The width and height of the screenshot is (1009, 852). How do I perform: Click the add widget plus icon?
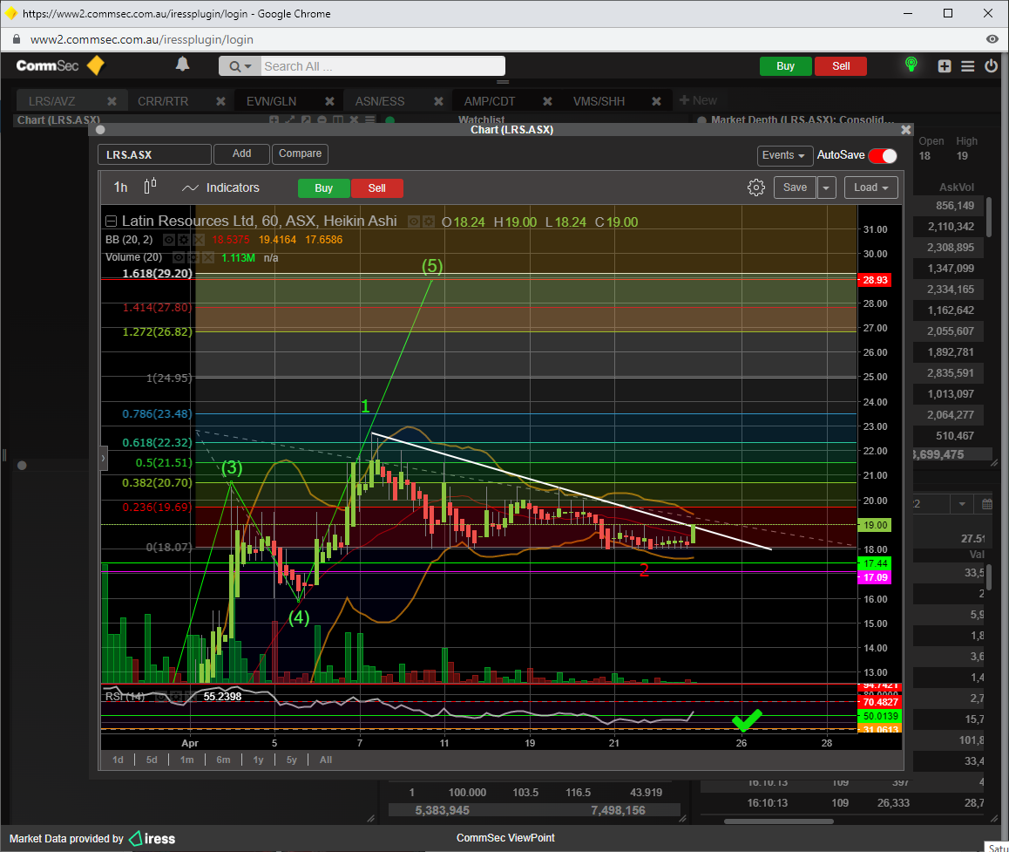[945, 66]
